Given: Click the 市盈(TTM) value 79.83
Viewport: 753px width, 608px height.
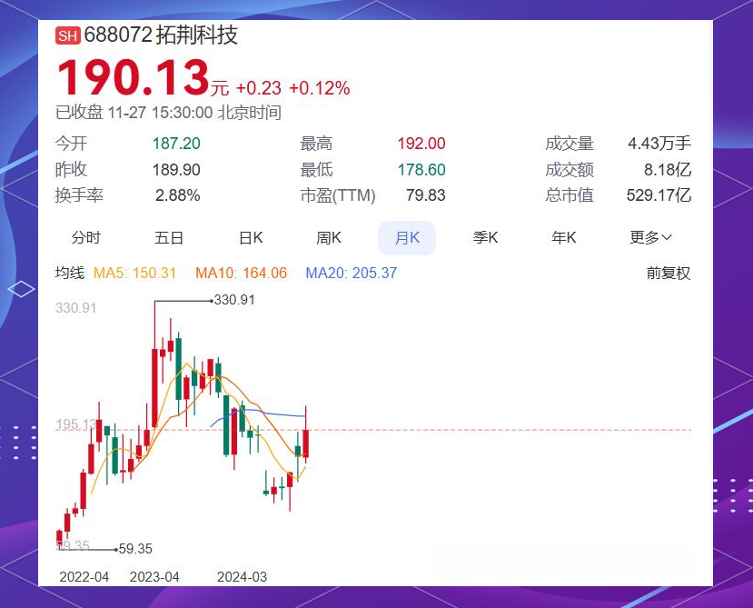Looking at the screenshot, I should pyautogui.click(x=425, y=195).
